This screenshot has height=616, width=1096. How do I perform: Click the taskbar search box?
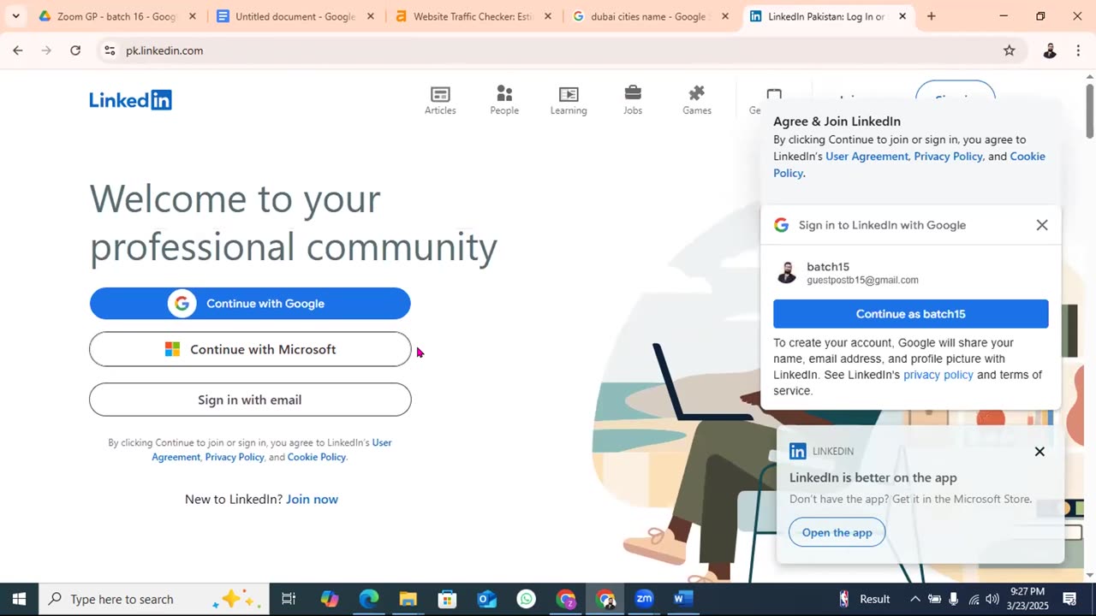pos(155,599)
